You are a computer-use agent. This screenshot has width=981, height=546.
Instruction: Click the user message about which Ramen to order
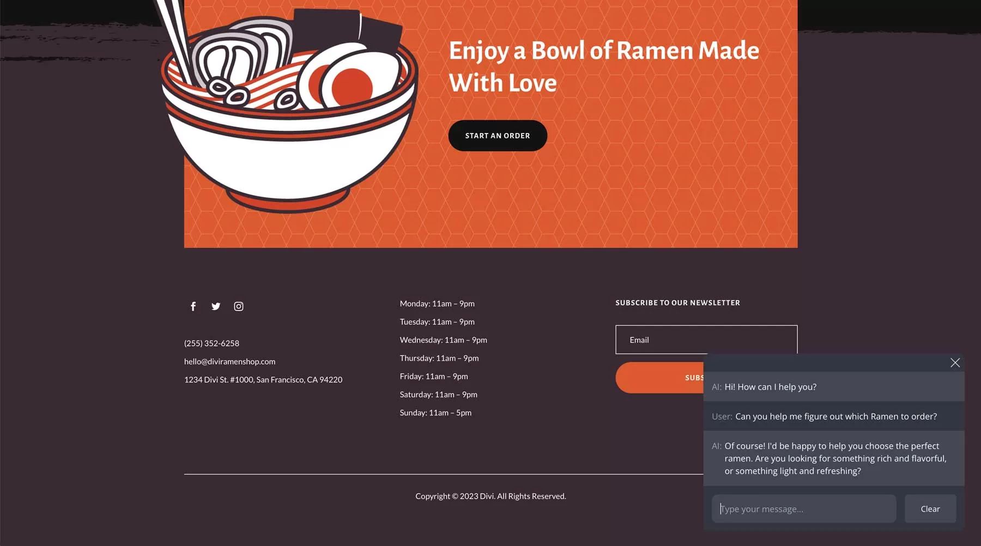(x=835, y=416)
